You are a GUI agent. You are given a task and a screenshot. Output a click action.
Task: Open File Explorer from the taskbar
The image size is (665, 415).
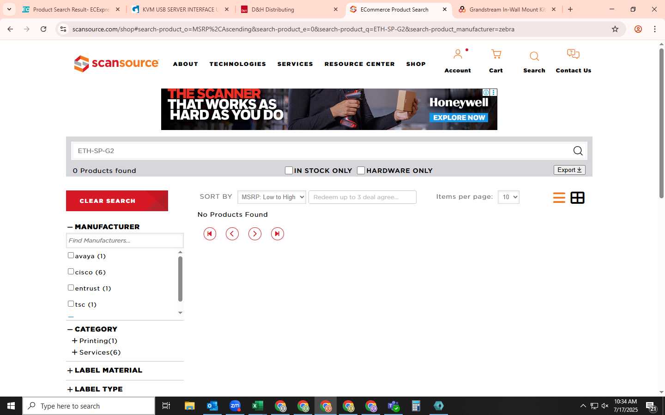point(189,406)
